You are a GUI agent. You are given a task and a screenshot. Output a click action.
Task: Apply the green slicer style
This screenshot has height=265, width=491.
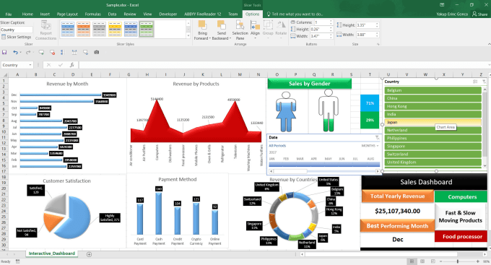point(147,29)
